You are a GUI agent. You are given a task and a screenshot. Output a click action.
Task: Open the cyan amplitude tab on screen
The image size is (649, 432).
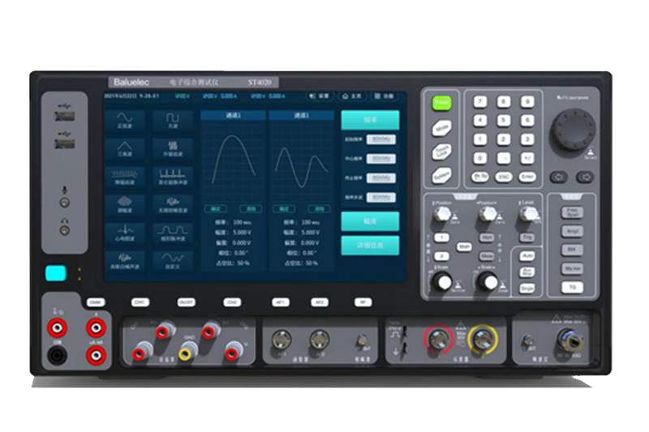point(370,221)
